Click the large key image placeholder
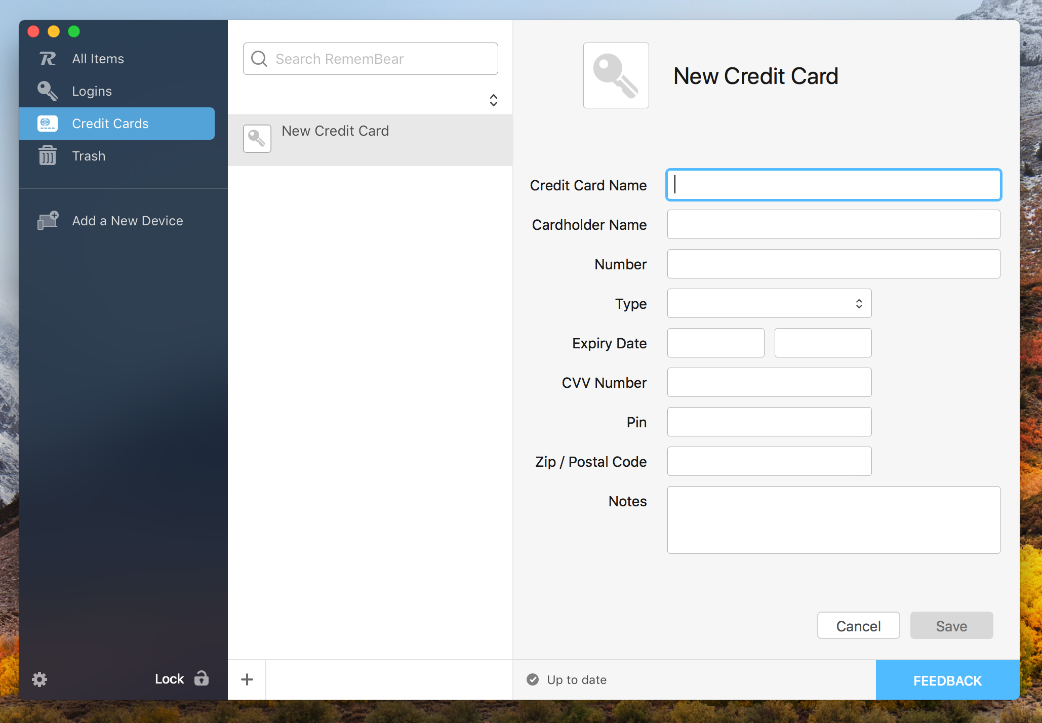 [x=616, y=75]
